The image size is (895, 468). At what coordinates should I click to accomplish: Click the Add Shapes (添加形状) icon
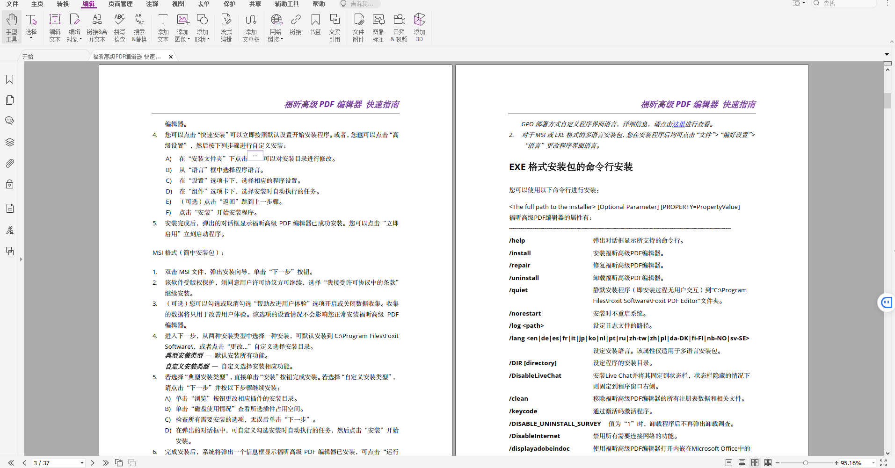tap(202, 20)
